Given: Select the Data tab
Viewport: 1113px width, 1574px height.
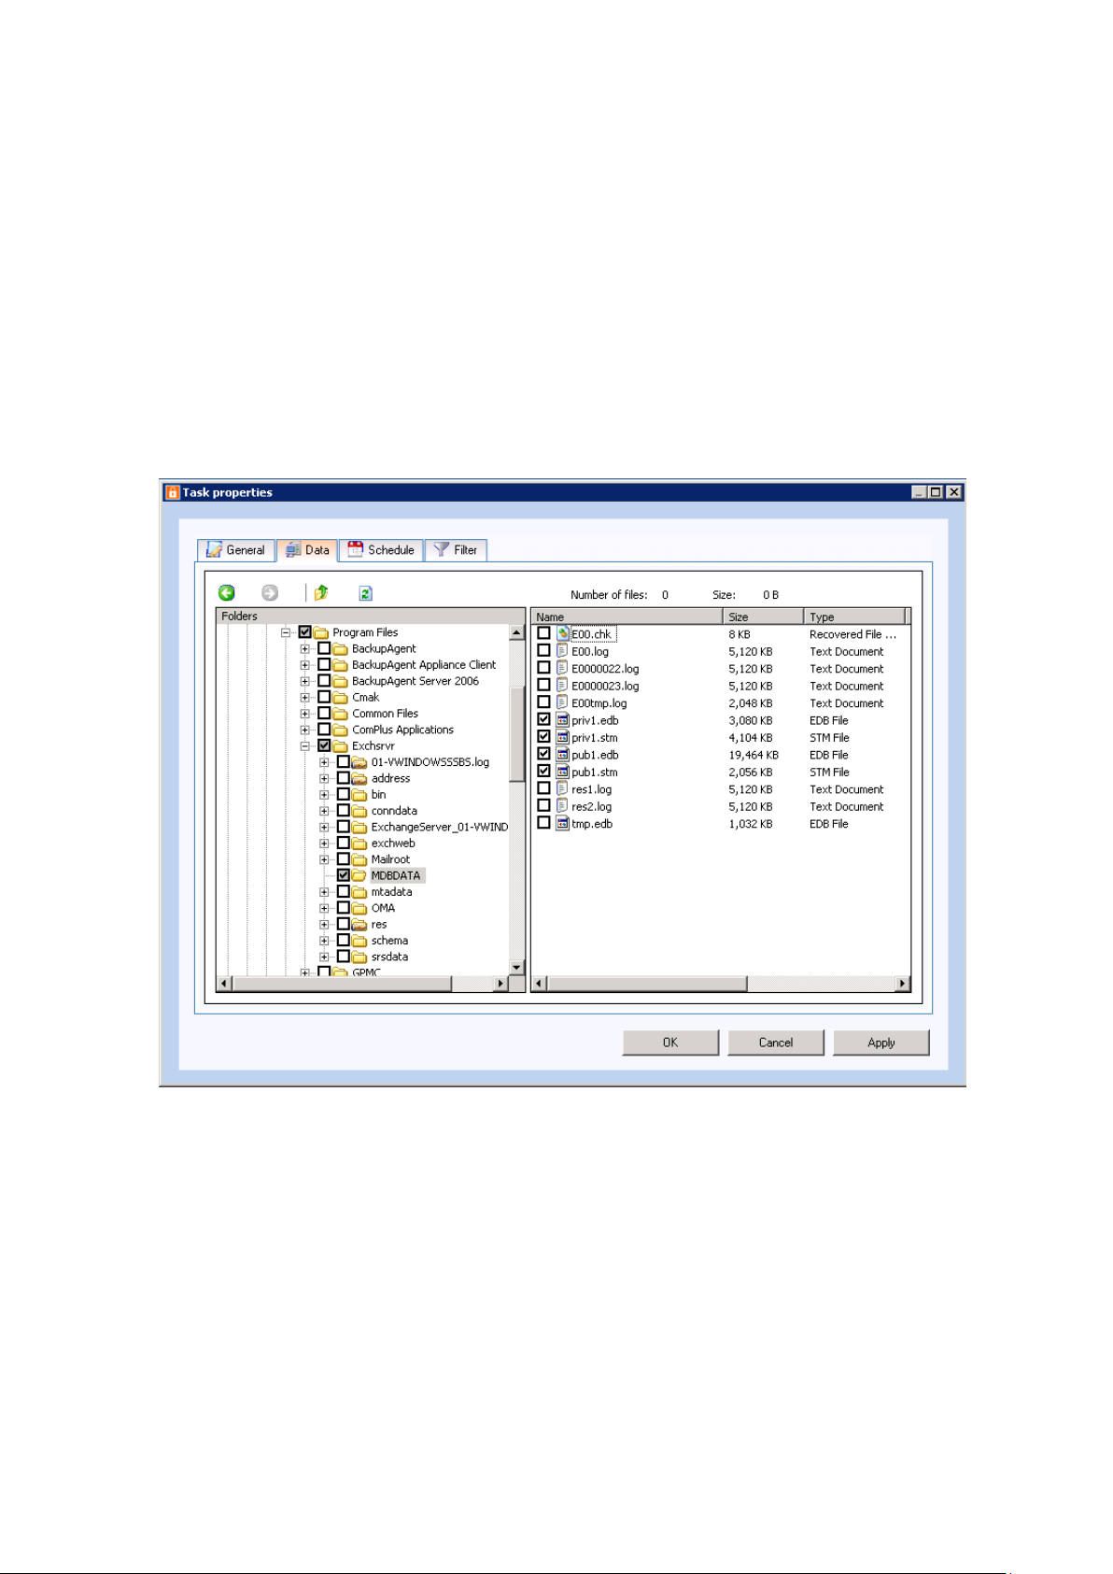Looking at the screenshot, I should pos(307,550).
